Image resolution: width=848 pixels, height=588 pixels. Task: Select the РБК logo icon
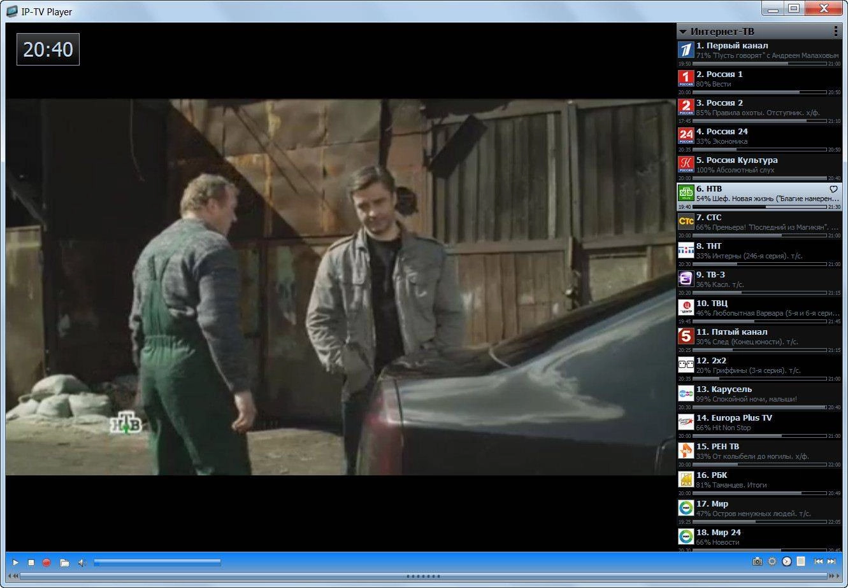[x=686, y=480]
